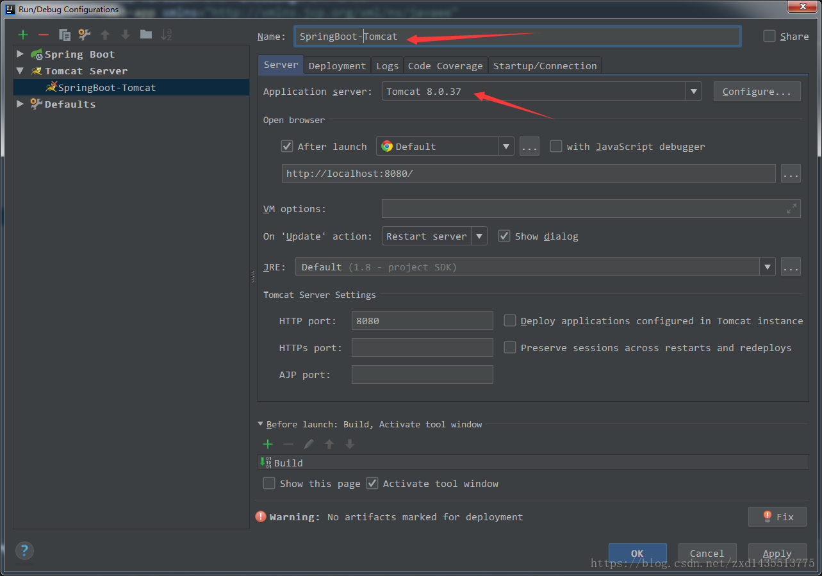This screenshot has height=576, width=822.
Task: Click the HTTP port field with 8080
Action: (422, 321)
